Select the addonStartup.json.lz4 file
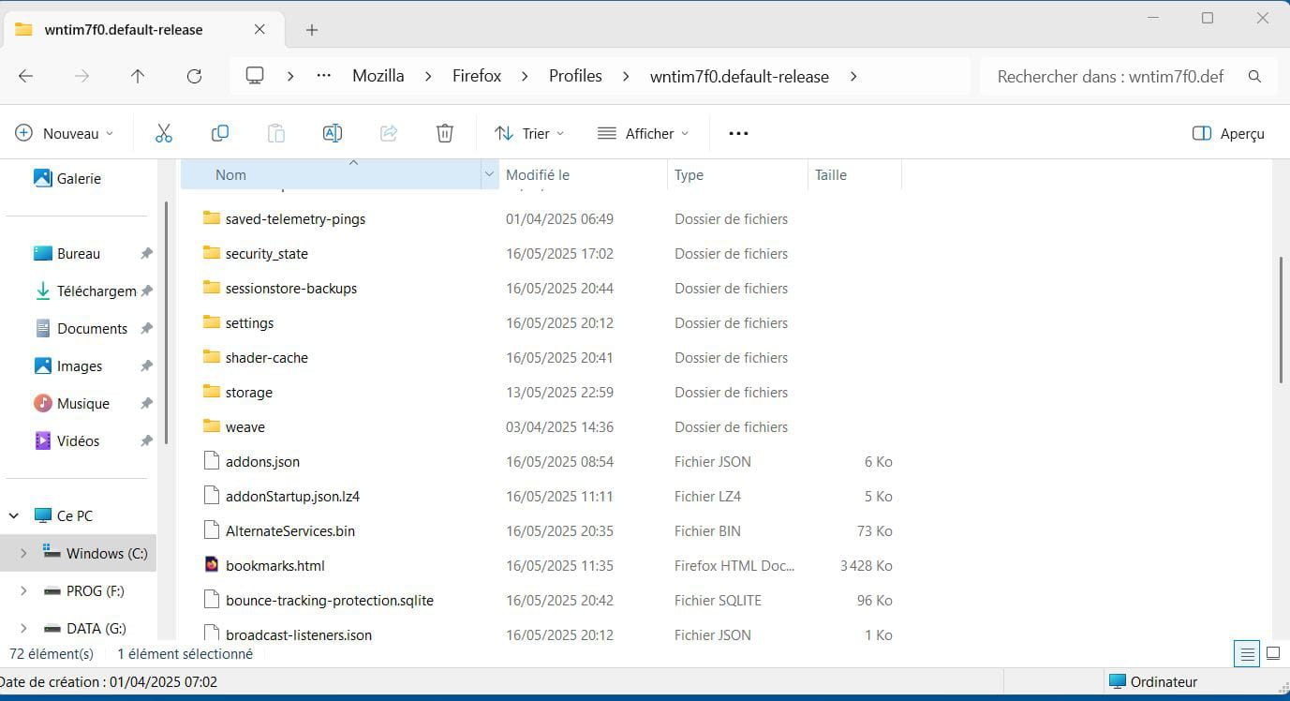1290x701 pixels. 293,496
